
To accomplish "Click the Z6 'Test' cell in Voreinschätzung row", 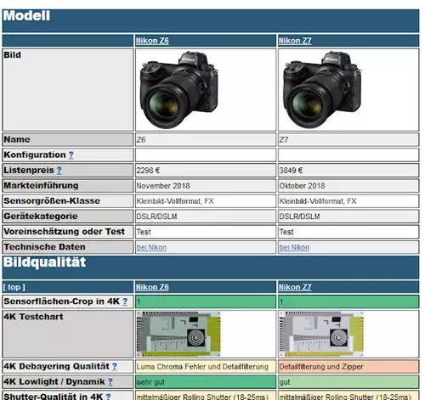I will pos(206,232).
